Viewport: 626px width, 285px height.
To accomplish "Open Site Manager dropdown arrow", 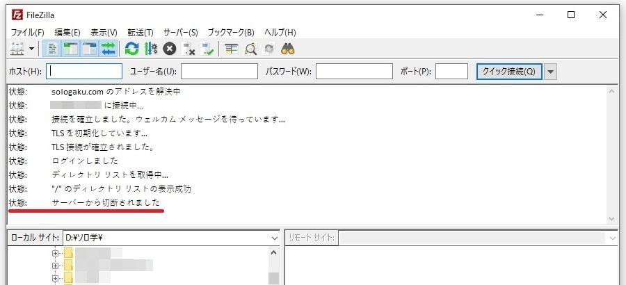I will coord(32,49).
